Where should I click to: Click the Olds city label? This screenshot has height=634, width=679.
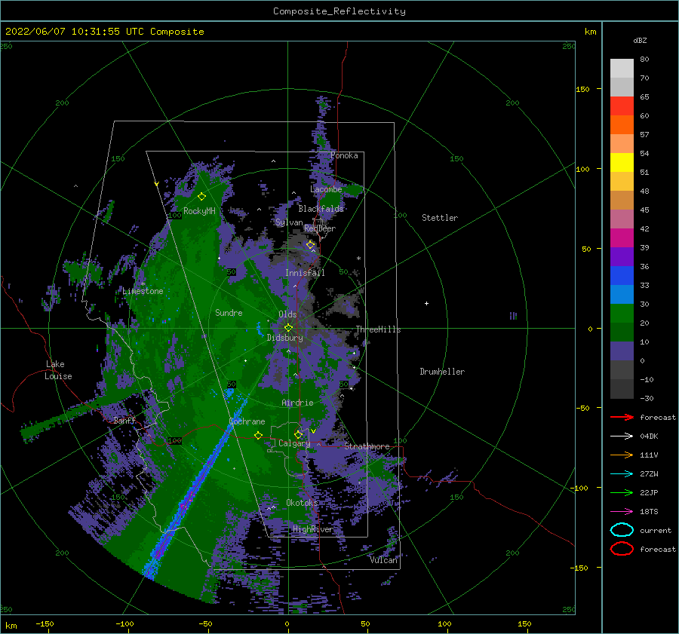287,314
